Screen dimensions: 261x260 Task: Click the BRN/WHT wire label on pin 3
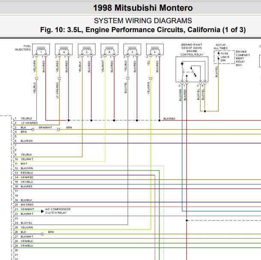[45, 127]
